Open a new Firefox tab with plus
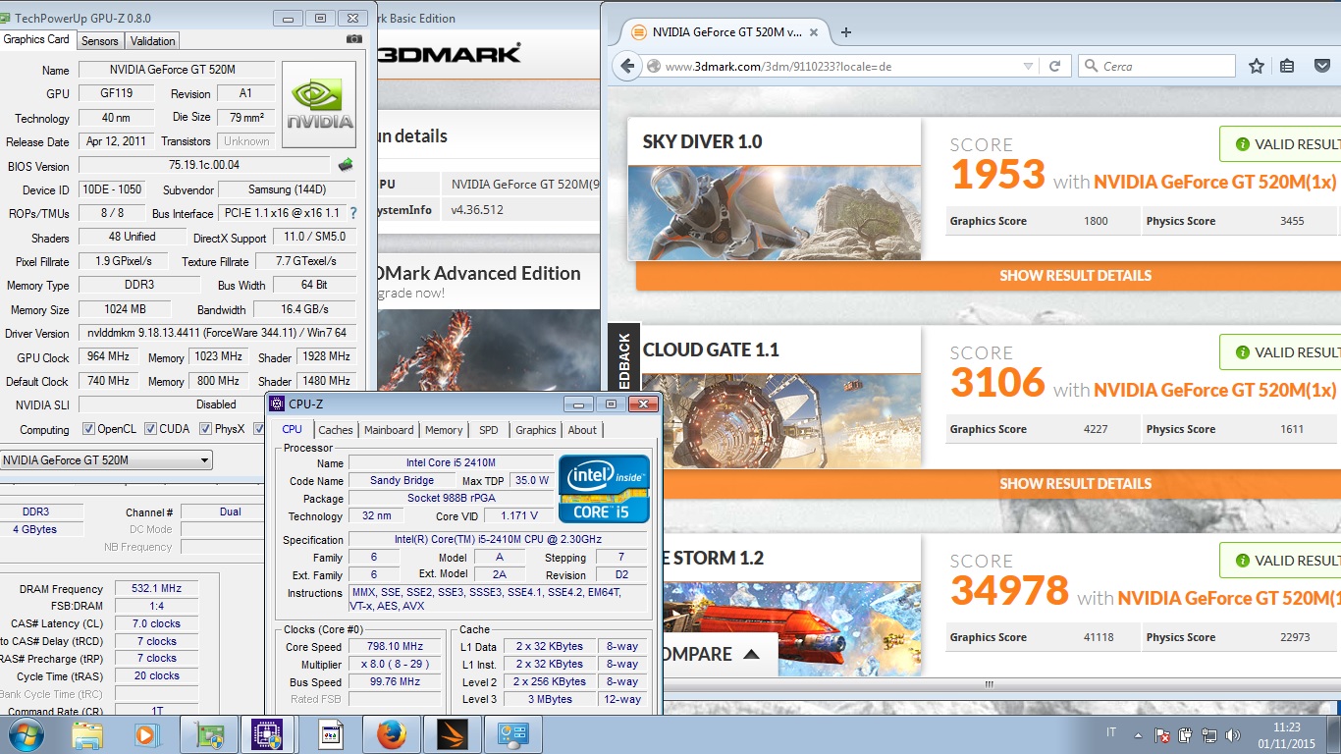Screen dimensions: 1341x754 pos(846,31)
